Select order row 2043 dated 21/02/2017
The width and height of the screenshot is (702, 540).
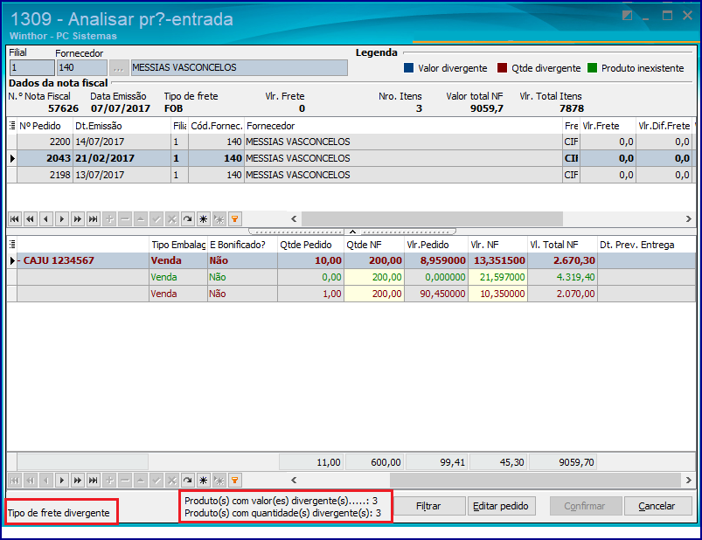coord(351,158)
